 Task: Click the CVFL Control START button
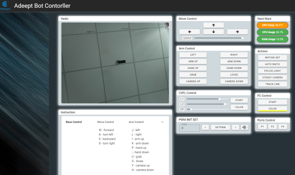point(239,100)
